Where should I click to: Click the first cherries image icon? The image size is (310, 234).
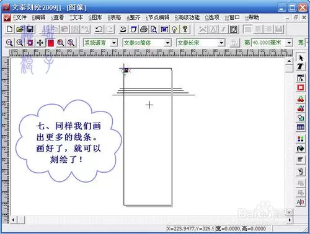(x=301, y=99)
